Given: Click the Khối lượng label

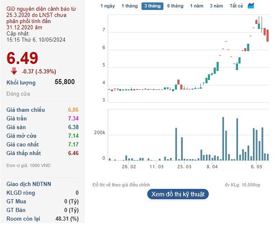Looking at the screenshot, I should click(21, 83).
